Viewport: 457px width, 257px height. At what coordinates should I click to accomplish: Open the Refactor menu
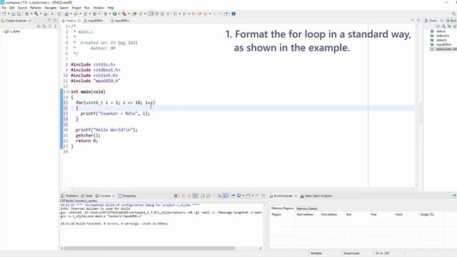pos(36,8)
